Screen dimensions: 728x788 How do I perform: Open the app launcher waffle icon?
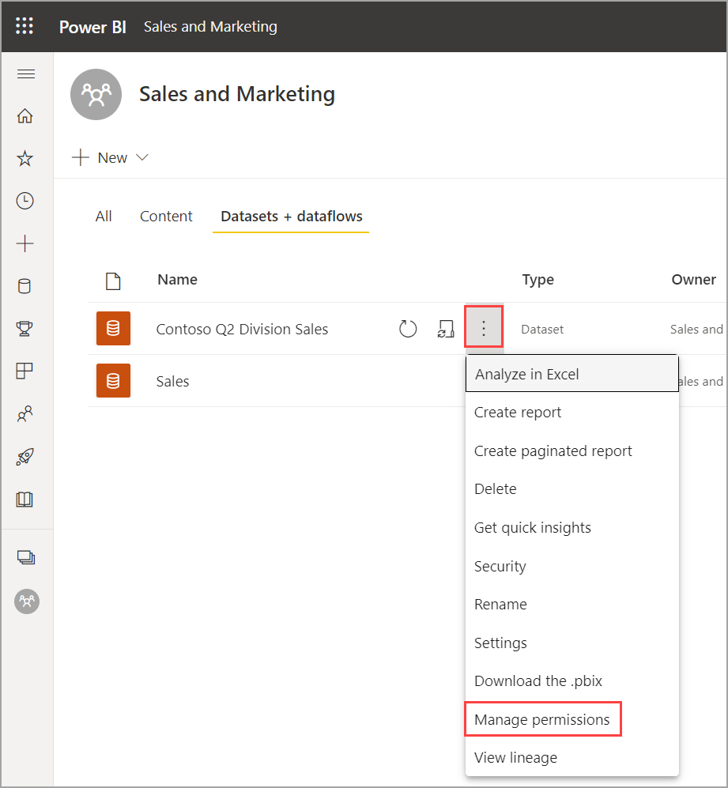[25, 26]
